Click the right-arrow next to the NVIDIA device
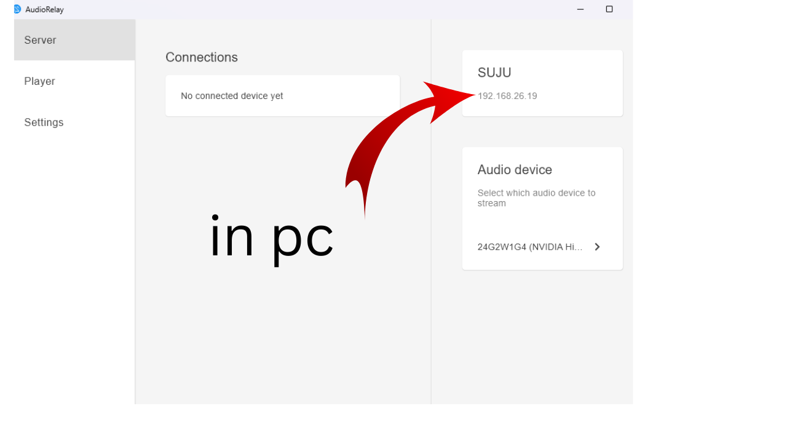 [x=596, y=247]
